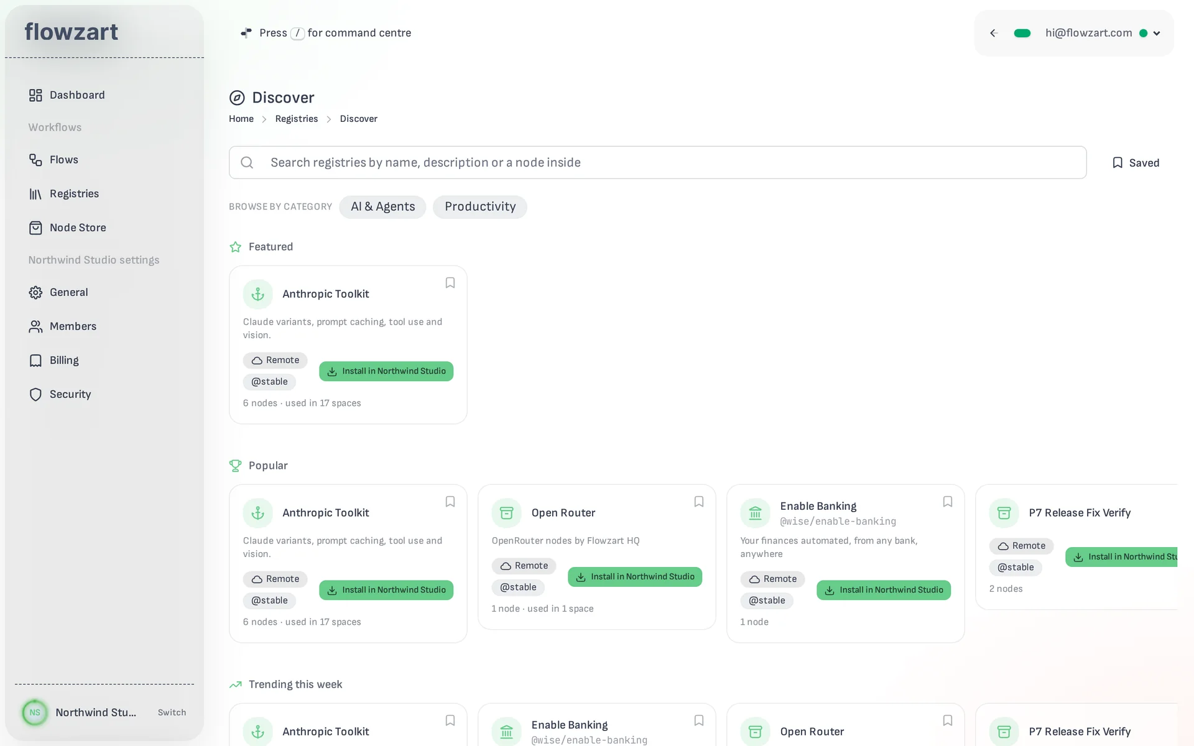Click Popular P7 Release Fix Verify icon
This screenshot has height=746, width=1194.
1004,513
